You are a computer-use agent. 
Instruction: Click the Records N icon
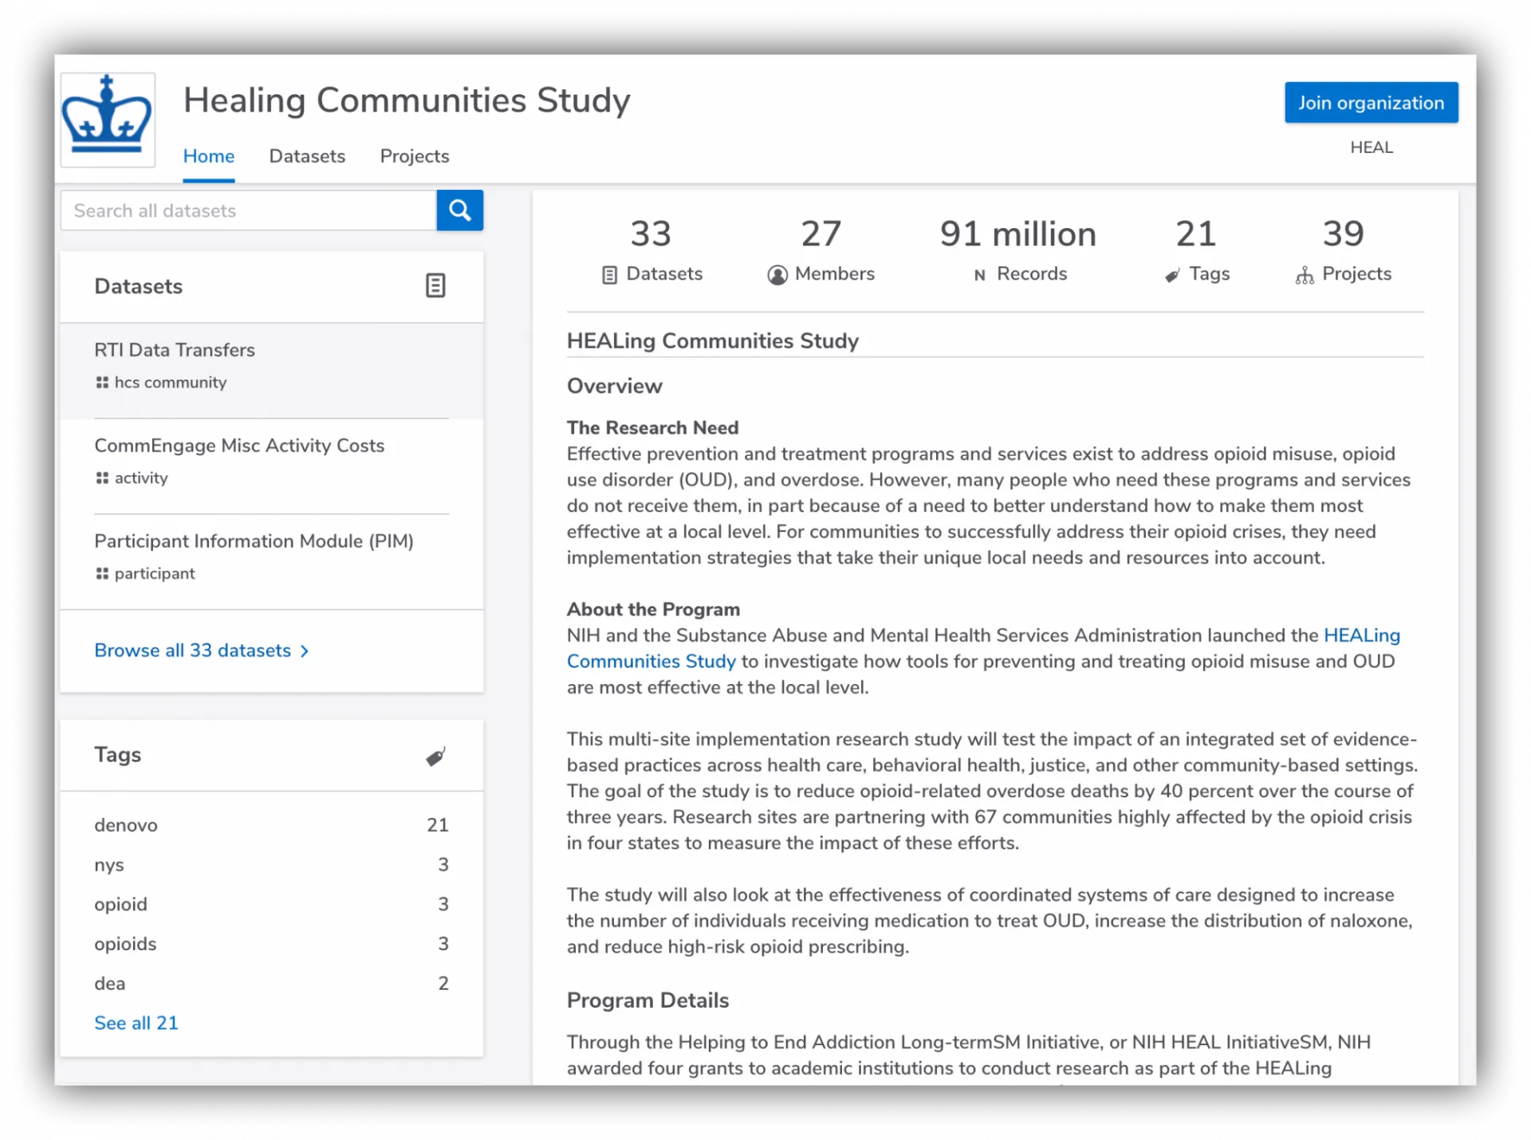(980, 275)
